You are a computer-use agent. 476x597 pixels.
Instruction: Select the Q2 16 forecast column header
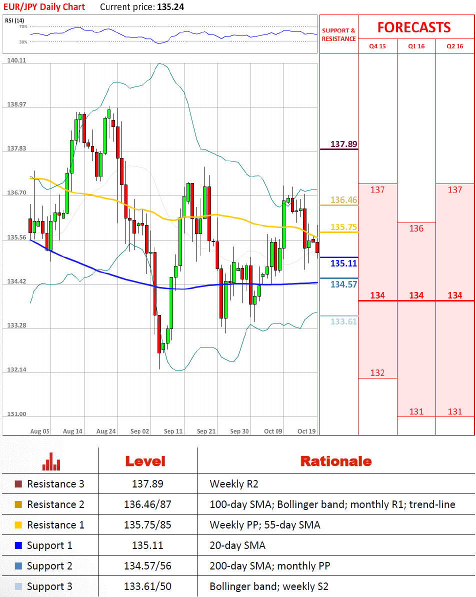coord(455,46)
